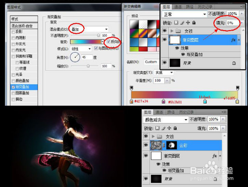The height and width of the screenshot is (187, 248).
Task: Click left opacity stop above gradient bar
Action: (x=132, y=88)
